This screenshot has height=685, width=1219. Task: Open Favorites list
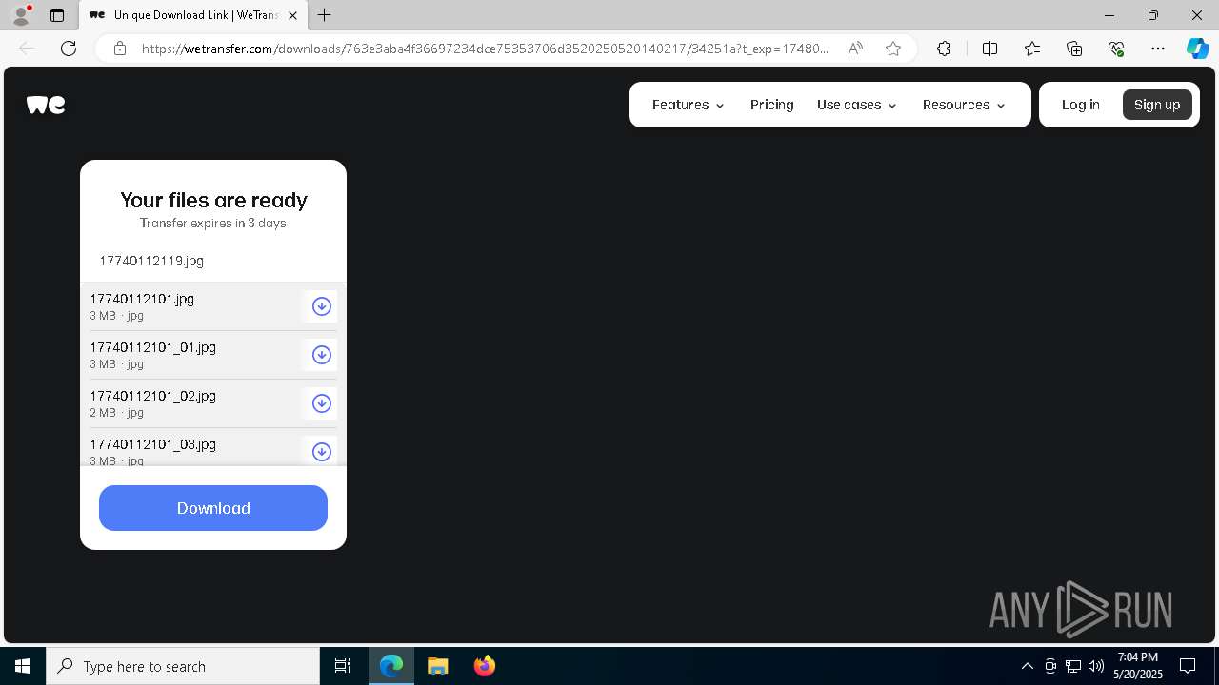click(1032, 49)
